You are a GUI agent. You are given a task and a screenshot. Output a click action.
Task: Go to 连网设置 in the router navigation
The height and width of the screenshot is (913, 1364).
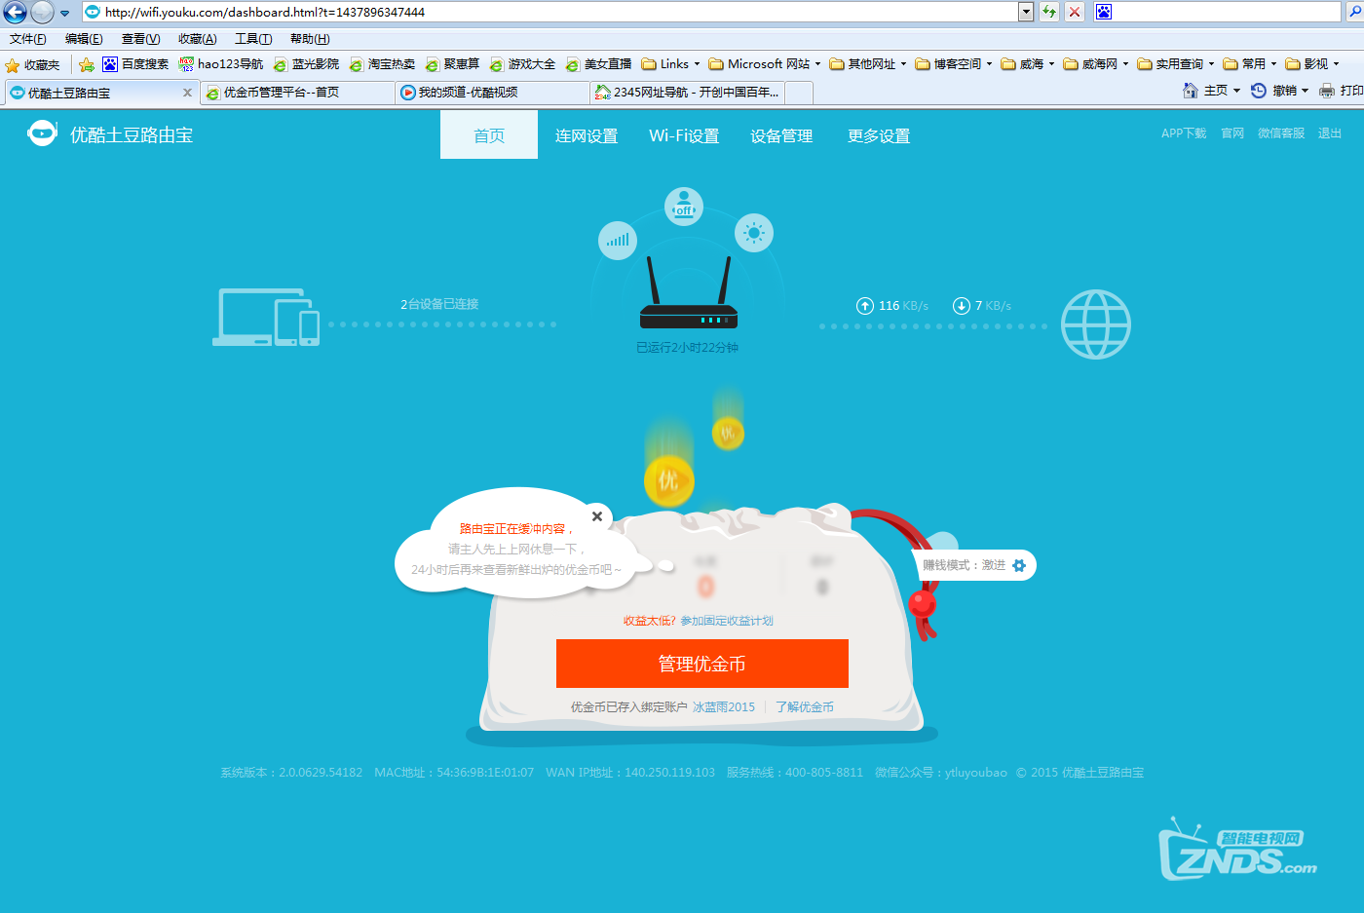point(587,135)
